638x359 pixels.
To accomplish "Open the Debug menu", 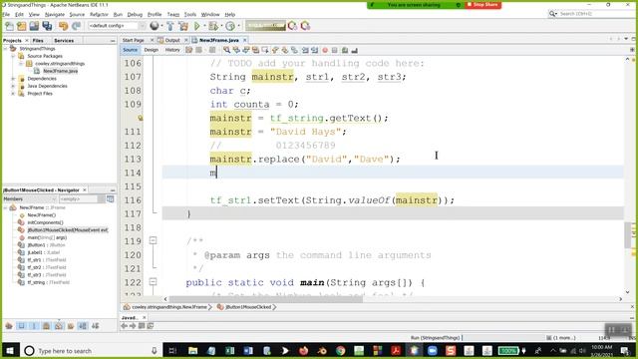I will (135, 14).
